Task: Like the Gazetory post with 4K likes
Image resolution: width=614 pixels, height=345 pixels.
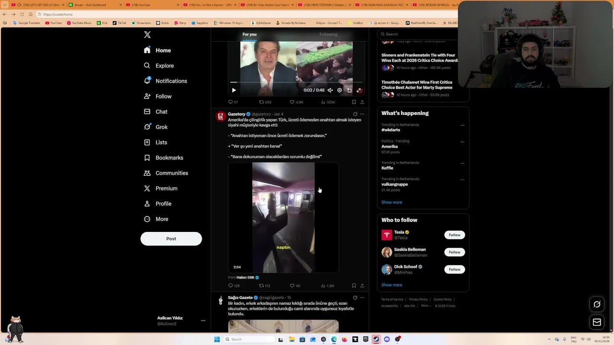Action: coord(295,286)
